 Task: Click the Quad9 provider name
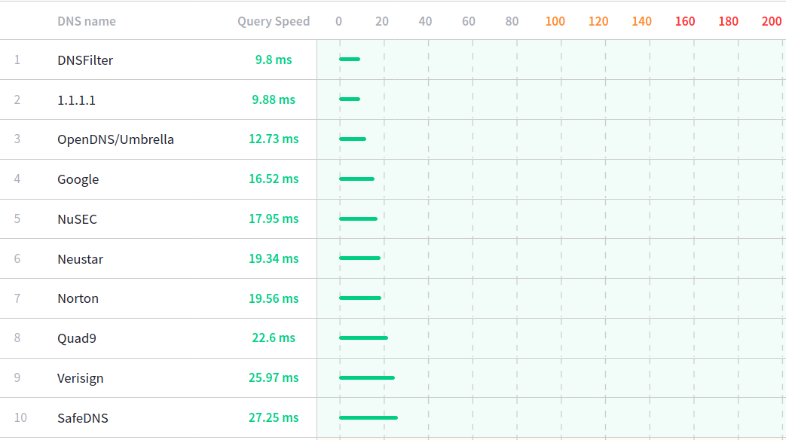(x=76, y=338)
